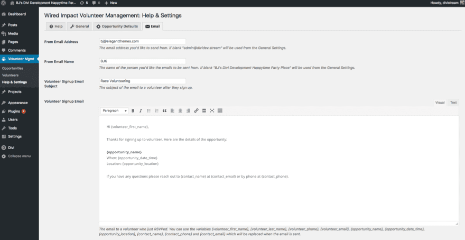
Task: Open the WordPress logo menu
Action: (4, 3)
